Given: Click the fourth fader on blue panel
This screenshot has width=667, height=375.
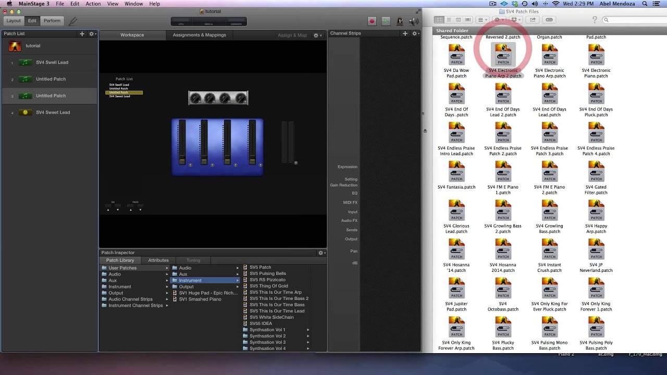Looking at the screenshot, I should [252, 143].
